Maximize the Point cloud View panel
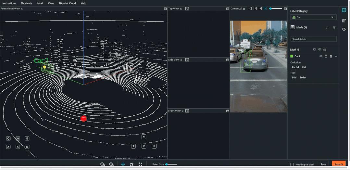 tap(165, 9)
